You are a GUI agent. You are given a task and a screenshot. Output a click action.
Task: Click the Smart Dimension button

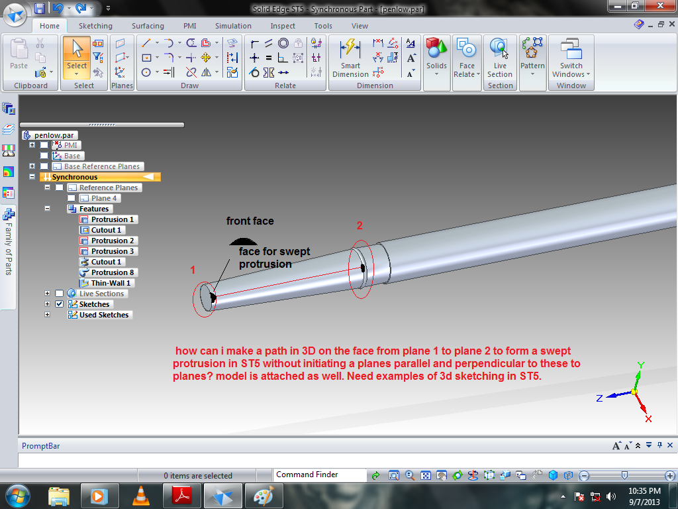pos(350,58)
